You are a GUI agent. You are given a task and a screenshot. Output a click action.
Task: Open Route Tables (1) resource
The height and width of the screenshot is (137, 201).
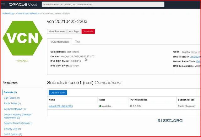tap(12, 103)
